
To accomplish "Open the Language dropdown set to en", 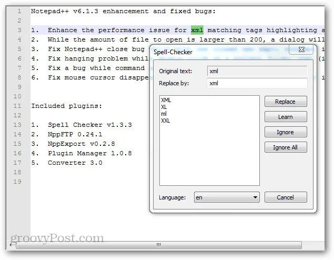I will [x=227, y=197].
